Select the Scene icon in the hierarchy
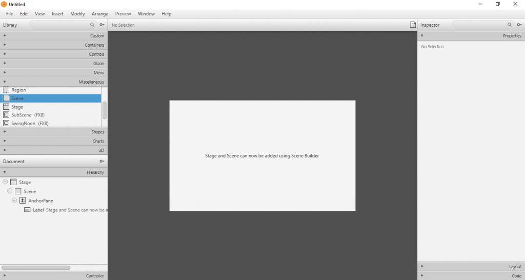This screenshot has height=280, width=525. [18, 191]
